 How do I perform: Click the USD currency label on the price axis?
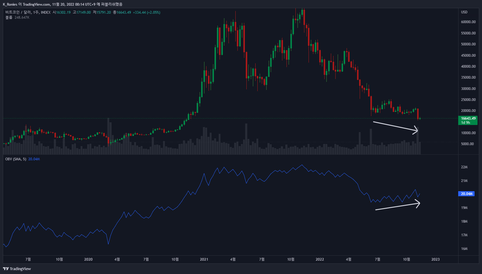tap(464, 12)
